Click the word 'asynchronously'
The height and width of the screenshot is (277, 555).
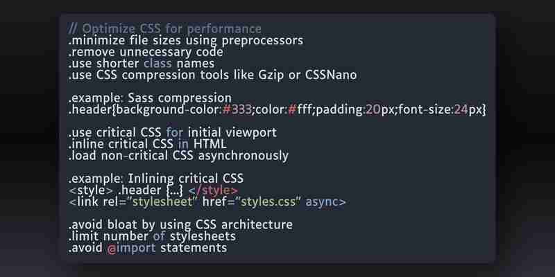[244, 156]
